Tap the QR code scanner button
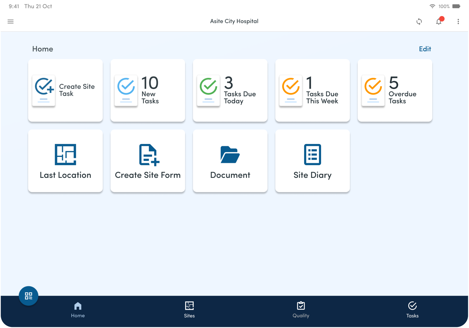 point(29,296)
